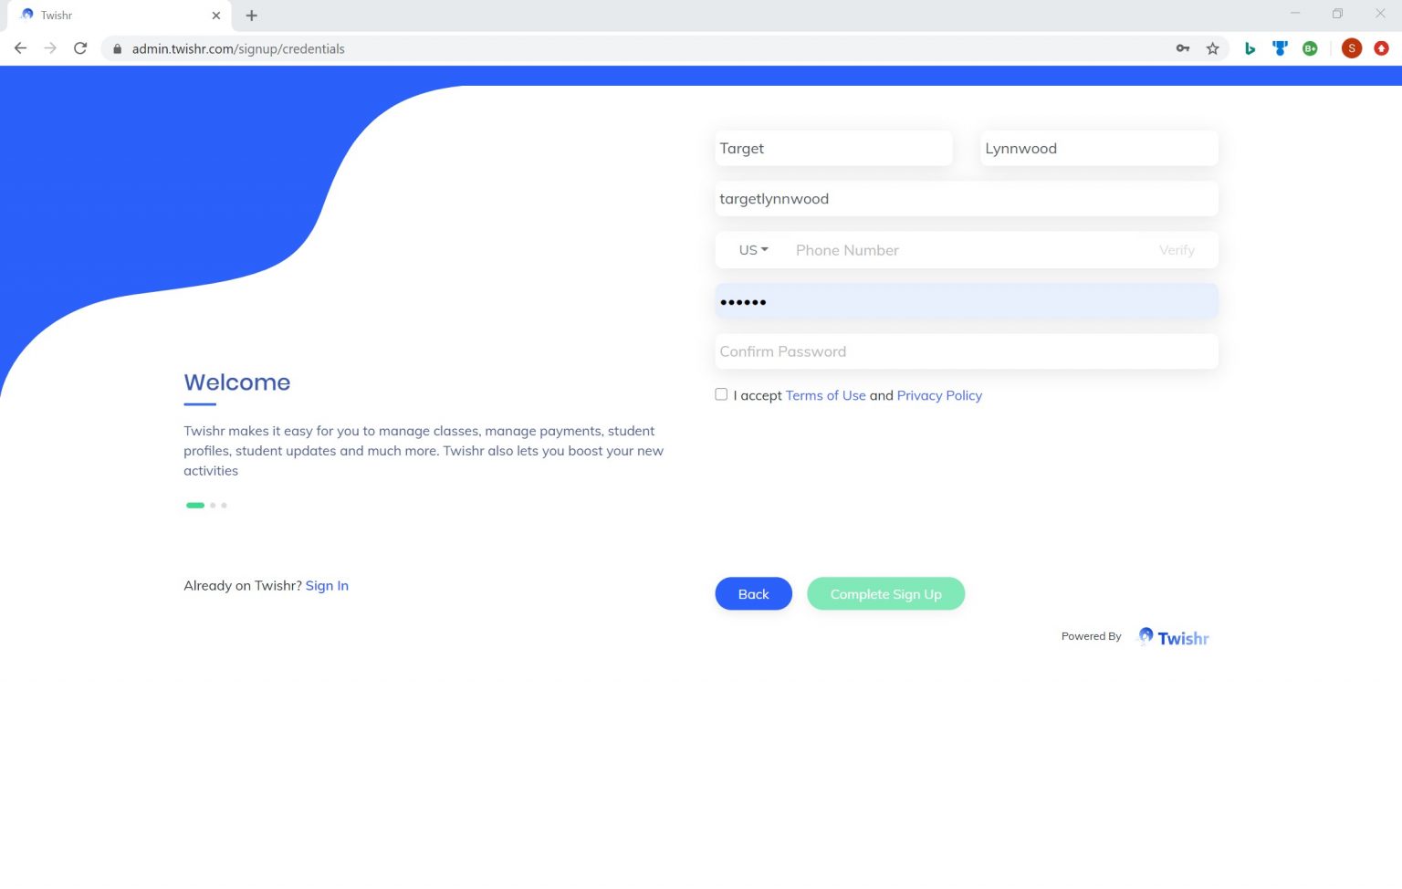The height and width of the screenshot is (889, 1402).
Task: Minimize the browser window
Action: click(x=1295, y=14)
